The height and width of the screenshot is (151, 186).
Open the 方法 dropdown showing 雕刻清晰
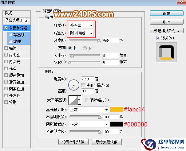[x=81, y=33]
